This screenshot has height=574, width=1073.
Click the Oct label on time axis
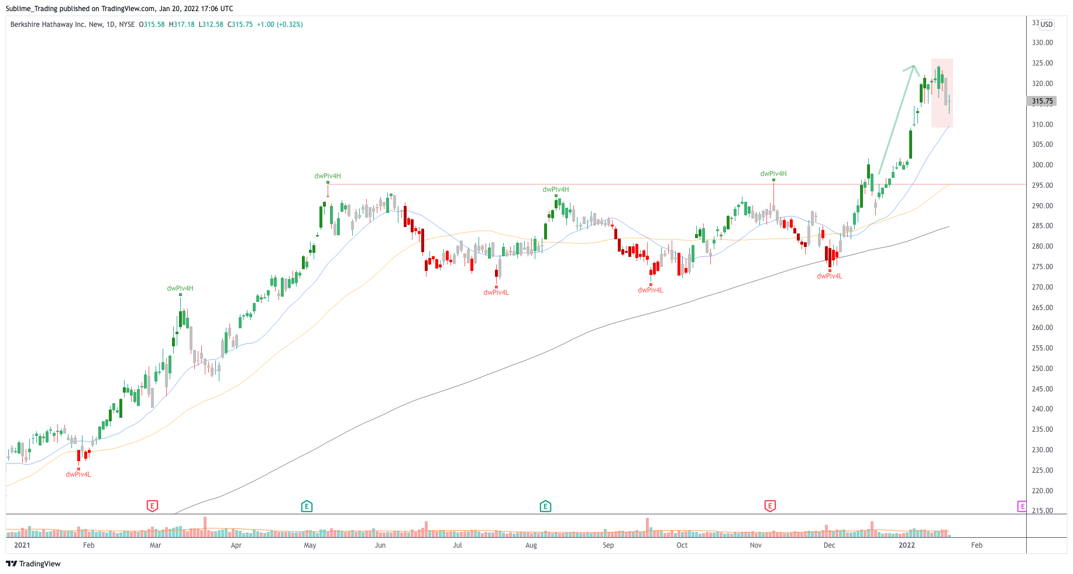coord(682,545)
